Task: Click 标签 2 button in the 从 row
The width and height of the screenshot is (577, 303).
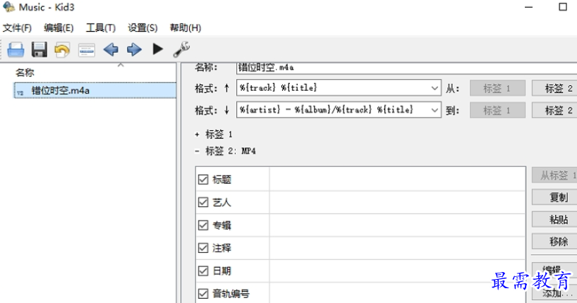Action: tap(554, 88)
